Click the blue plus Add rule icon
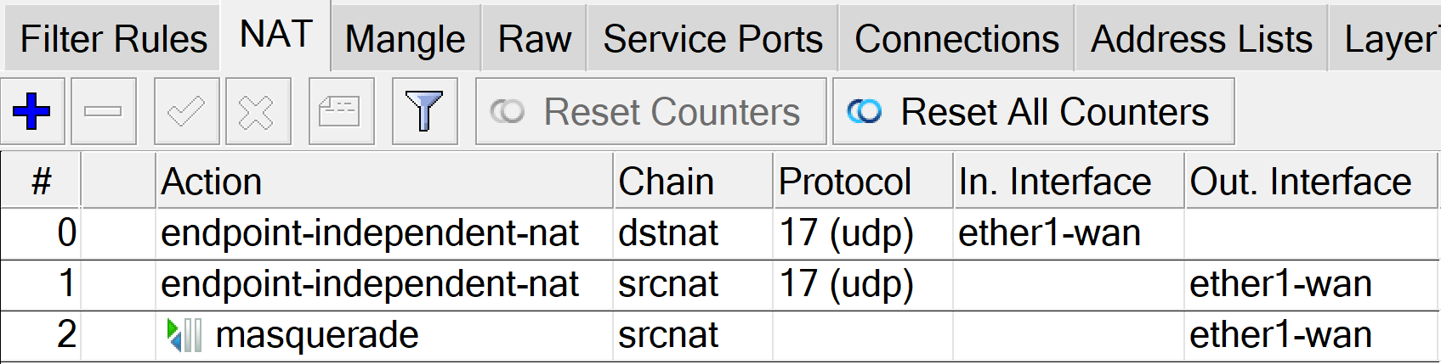Image resolution: width=1441 pixels, height=364 pixels. click(x=32, y=111)
